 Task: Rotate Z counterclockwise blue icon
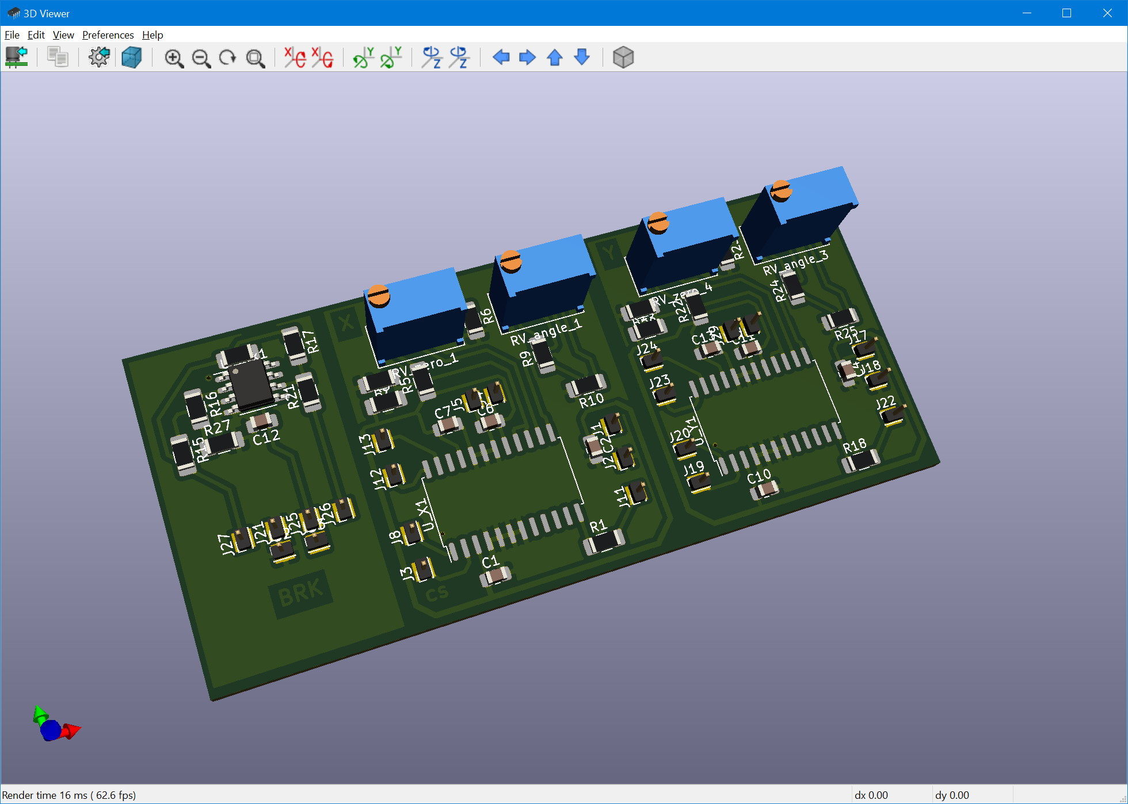(x=459, y=58)
